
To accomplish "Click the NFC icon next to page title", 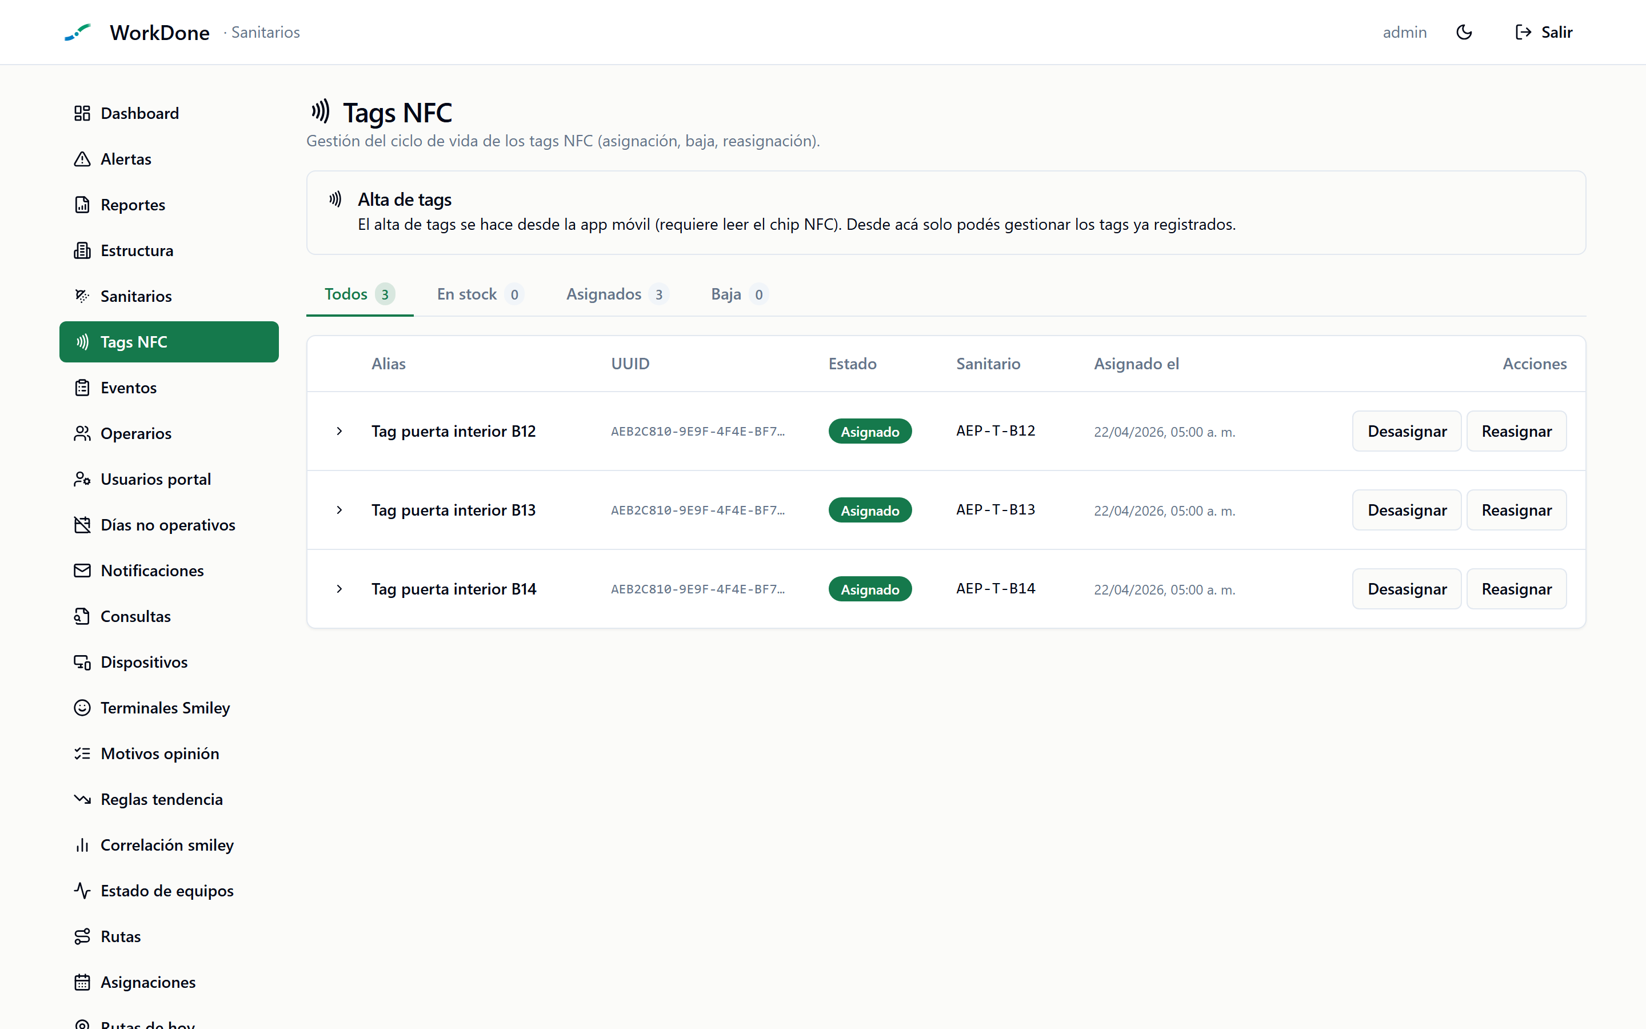I will tap(321, 111).
